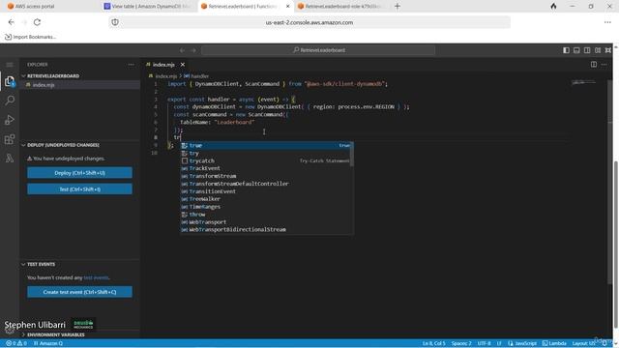
Task: Click Ln 8, Col 5 cursor position
Action: (x=434, y=343)
